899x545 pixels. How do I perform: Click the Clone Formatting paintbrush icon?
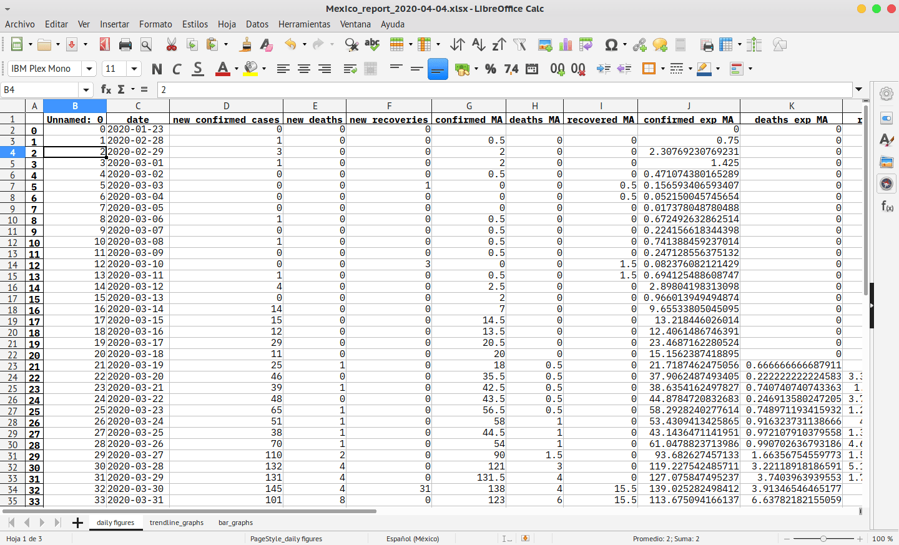(x=246, y=45)
